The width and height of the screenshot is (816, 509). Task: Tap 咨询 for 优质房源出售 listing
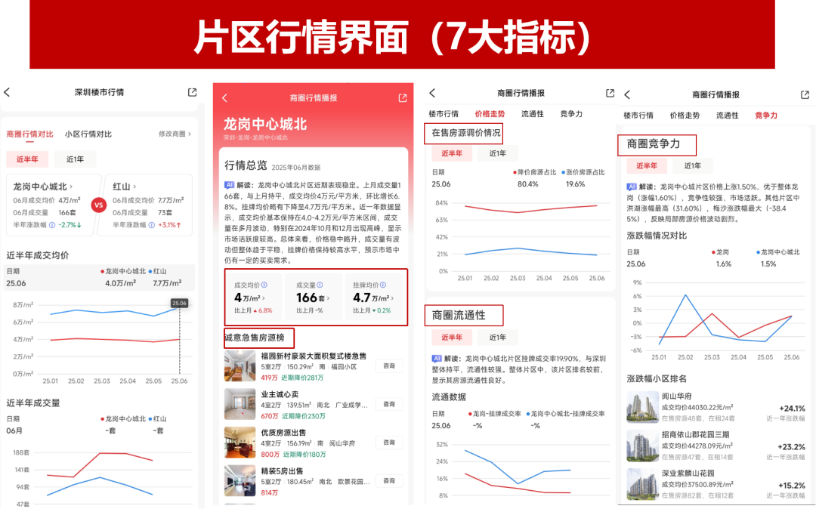389,443
